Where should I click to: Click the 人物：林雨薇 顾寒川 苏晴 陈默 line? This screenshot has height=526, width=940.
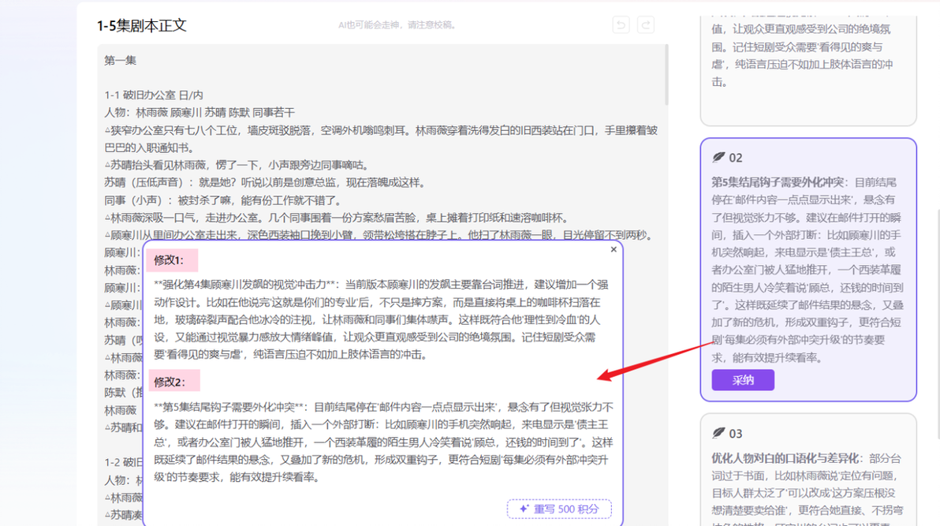[x=200, y=112]
